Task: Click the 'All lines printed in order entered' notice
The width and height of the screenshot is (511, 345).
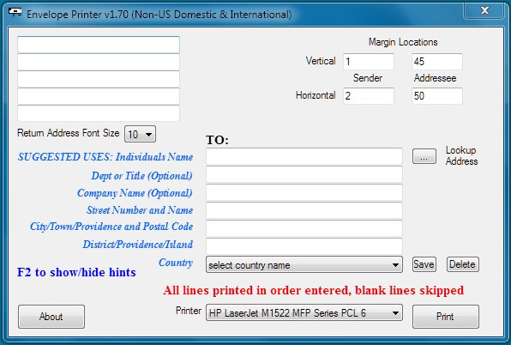Action: pyautogui.click(x=313, y=290)
